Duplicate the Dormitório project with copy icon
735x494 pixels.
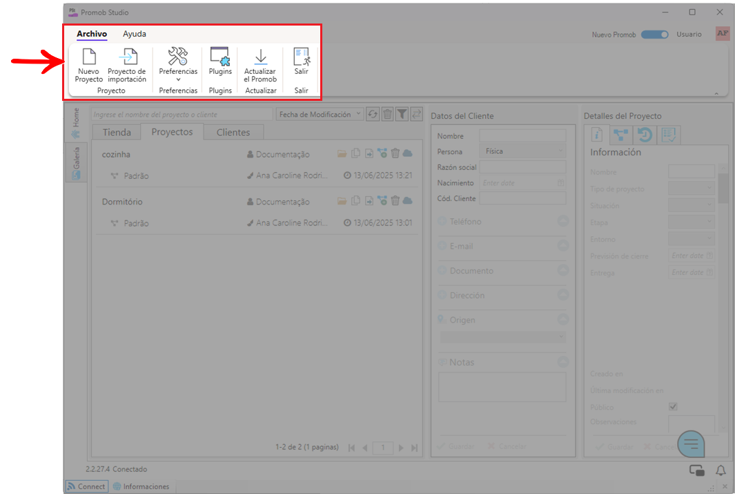click(x=356, y=200)
